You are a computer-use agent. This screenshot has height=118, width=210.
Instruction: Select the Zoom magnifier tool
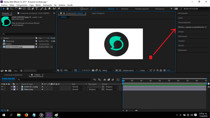pos(11,9)
